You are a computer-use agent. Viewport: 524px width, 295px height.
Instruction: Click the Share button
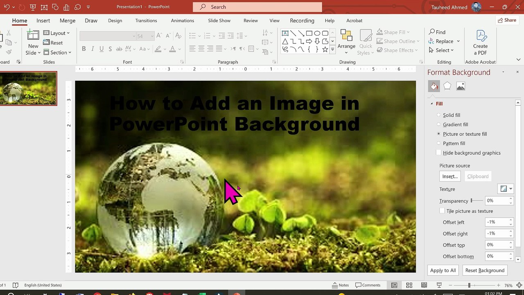(x=507, y=20)
